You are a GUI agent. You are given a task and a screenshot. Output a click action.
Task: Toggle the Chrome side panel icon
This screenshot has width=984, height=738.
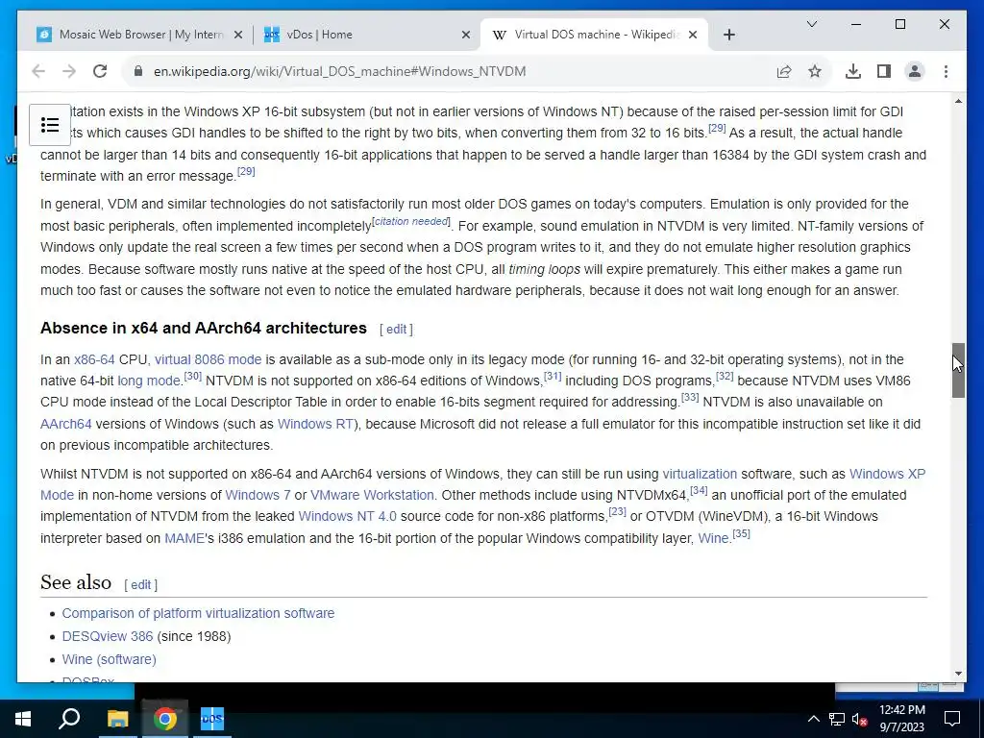tap(884, 71)
